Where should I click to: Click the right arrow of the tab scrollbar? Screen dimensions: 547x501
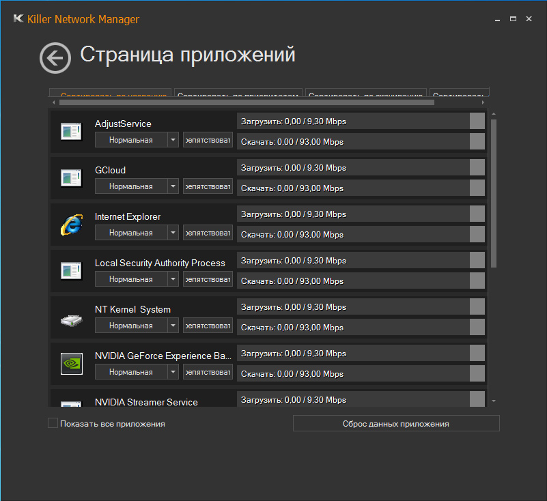483,102
